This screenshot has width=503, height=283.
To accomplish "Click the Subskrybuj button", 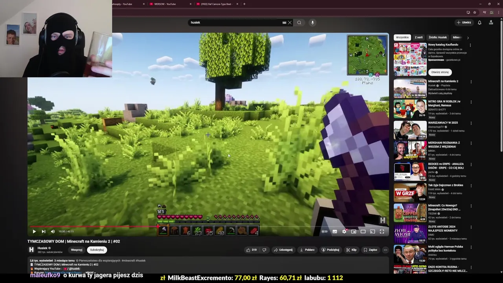I will [x=97, y=250].
